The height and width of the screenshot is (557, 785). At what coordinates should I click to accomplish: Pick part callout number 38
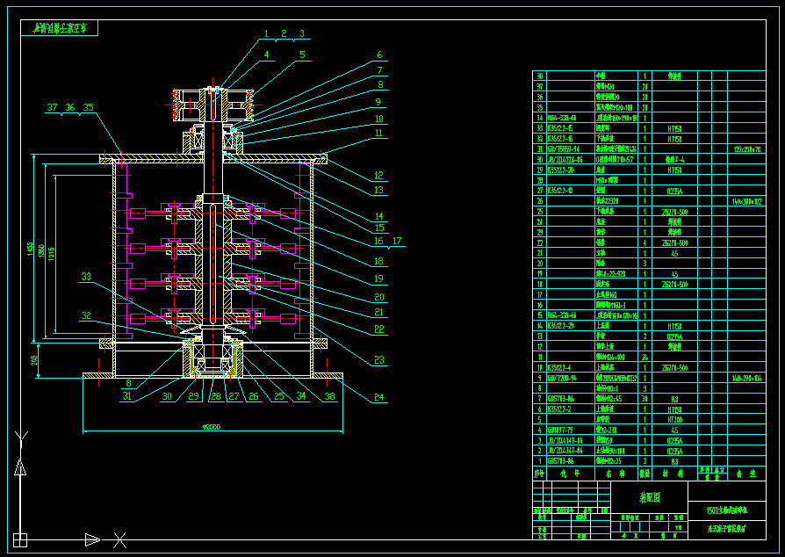click(x=329, y=396)
